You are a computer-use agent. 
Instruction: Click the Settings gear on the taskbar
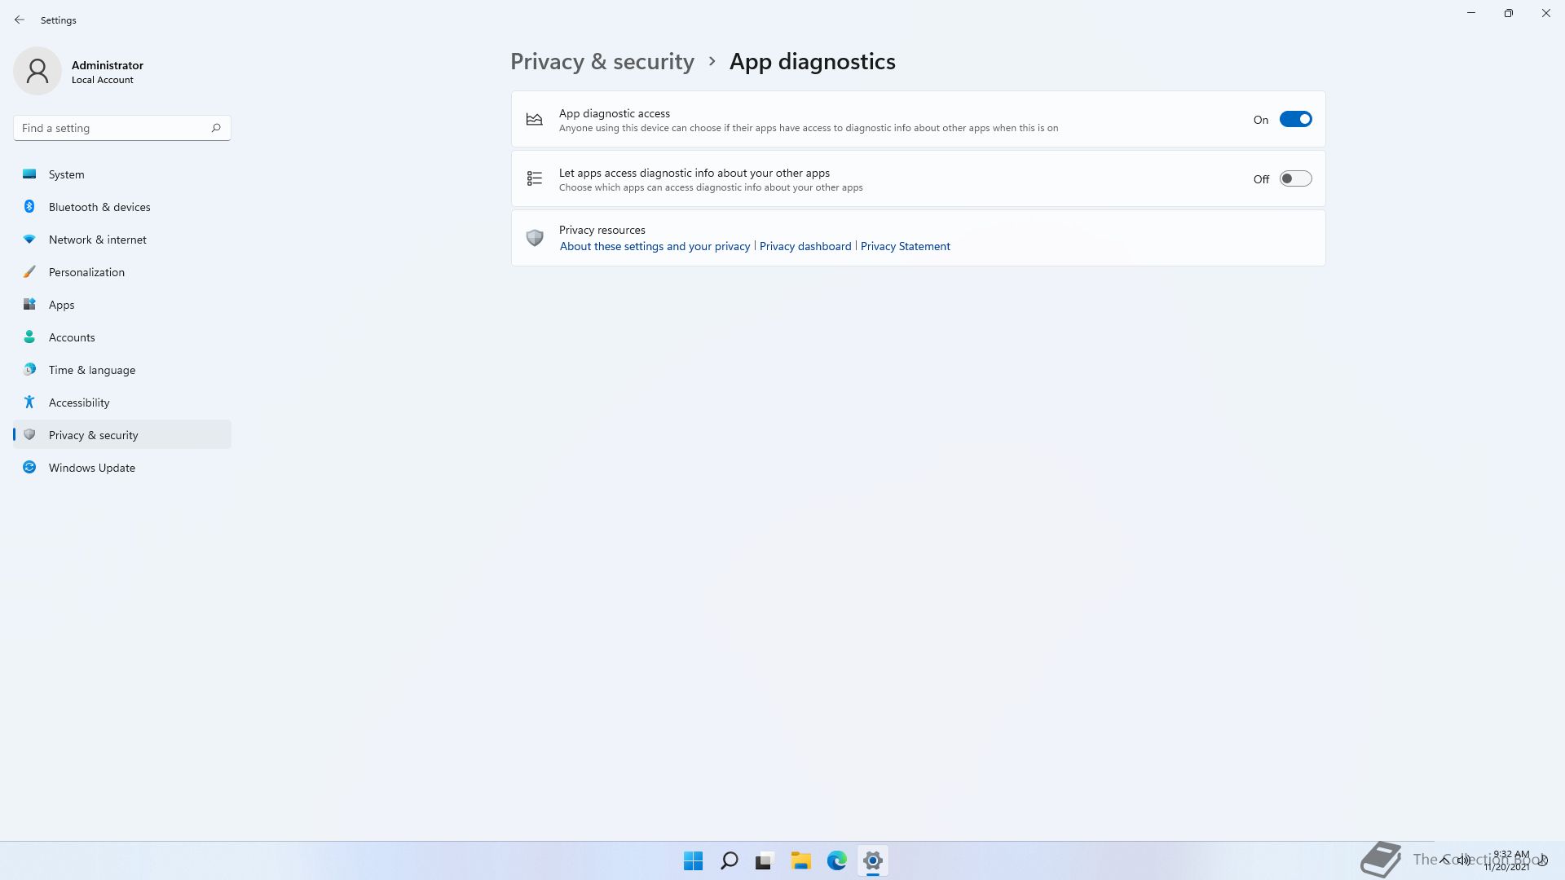tap(872, 860)
